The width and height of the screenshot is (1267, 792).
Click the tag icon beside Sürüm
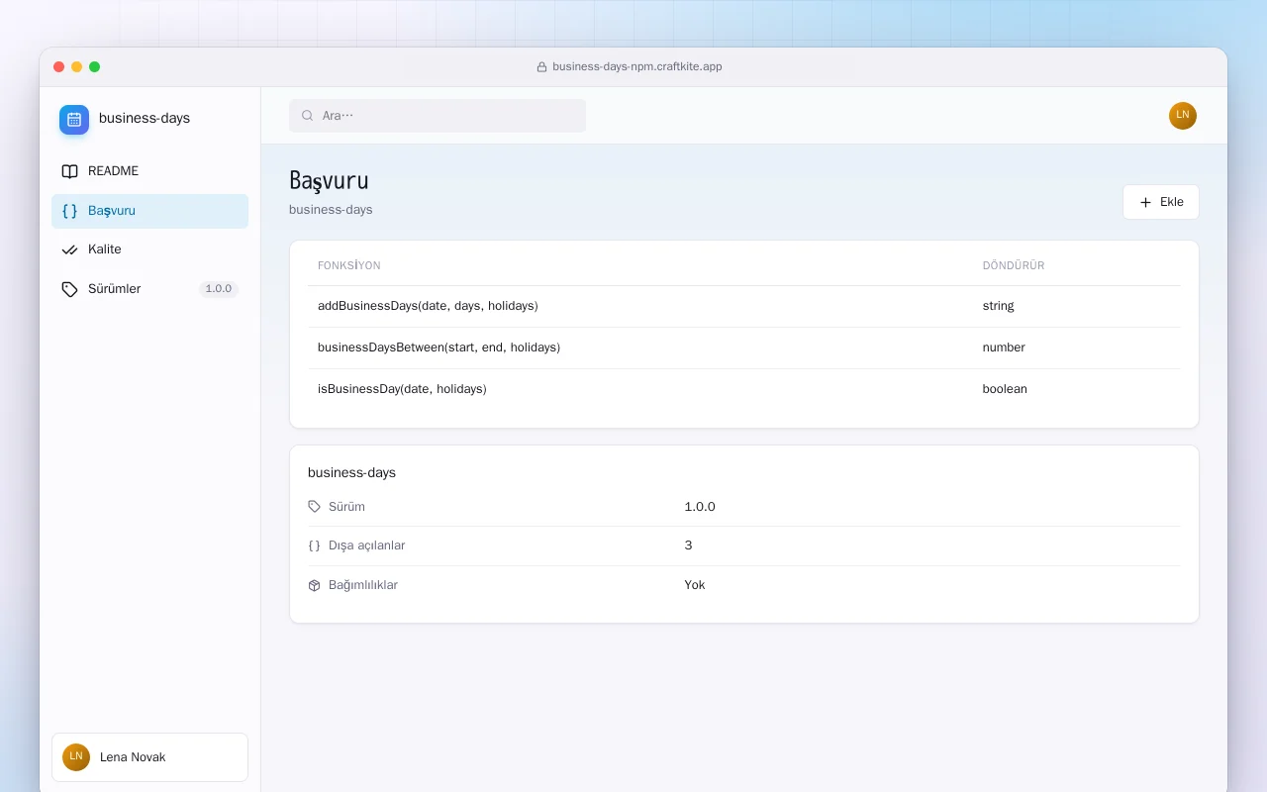(x=315, y=507)
